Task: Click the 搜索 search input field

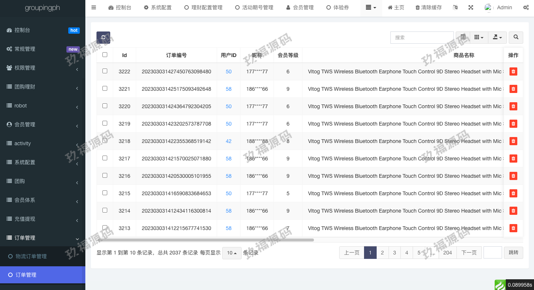Action: click(422, 37)
